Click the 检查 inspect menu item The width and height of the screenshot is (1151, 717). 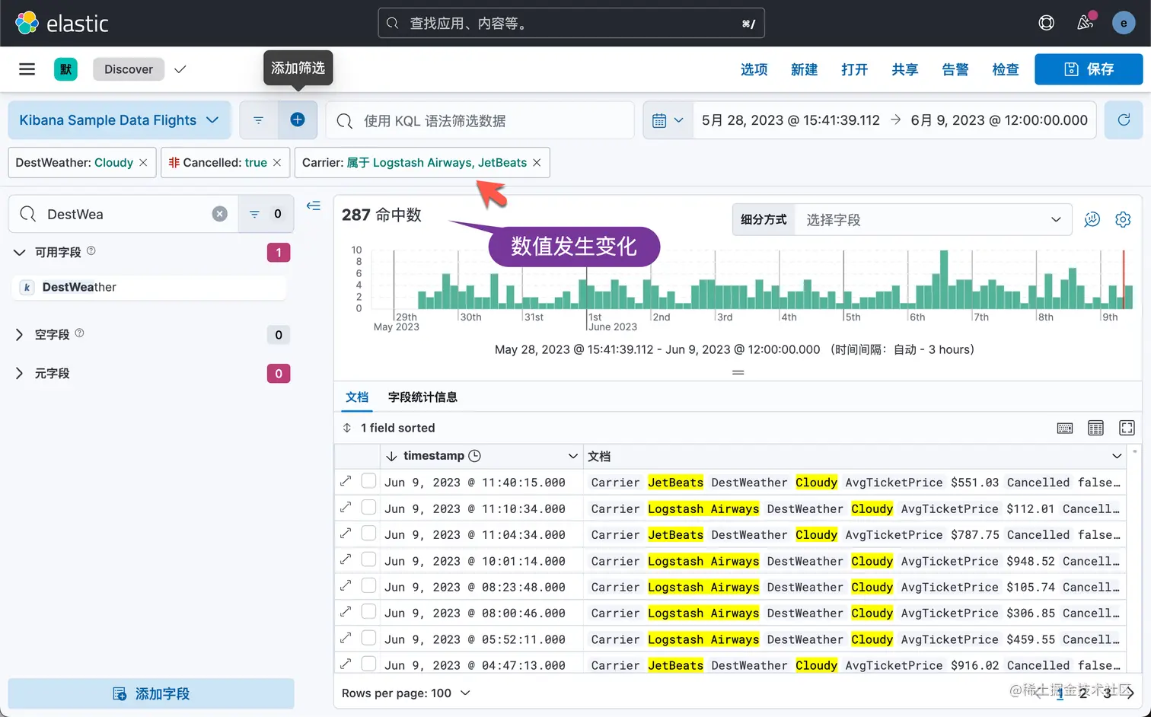(1006, 69)
